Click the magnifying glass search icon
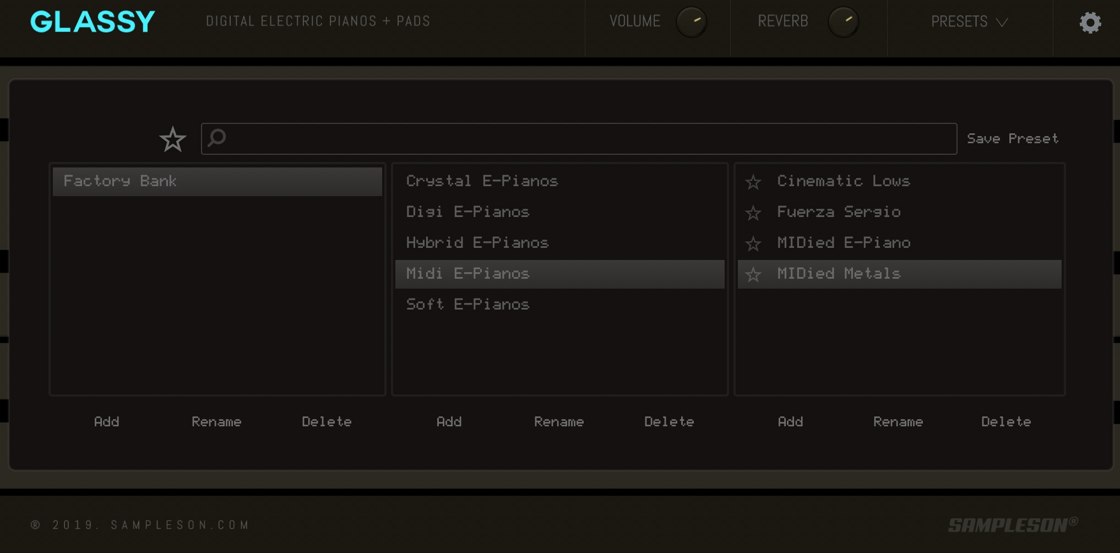The height and width of the screenshot is (553, 1120). [x=218, y=138]
